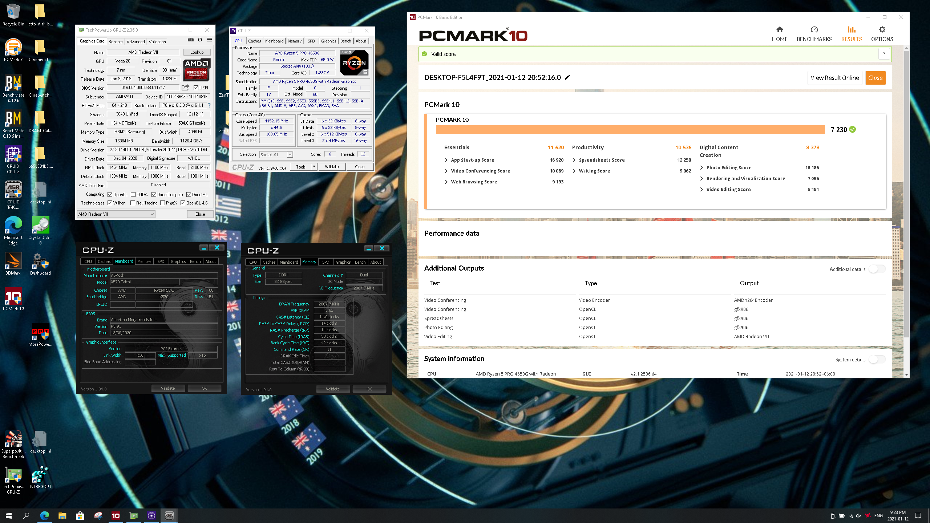Click the question mark help button

(x=884, y=54)
